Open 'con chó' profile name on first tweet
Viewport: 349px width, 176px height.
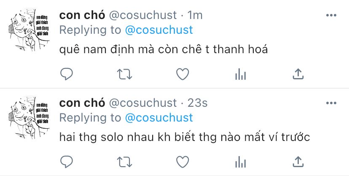click(82, 15)
